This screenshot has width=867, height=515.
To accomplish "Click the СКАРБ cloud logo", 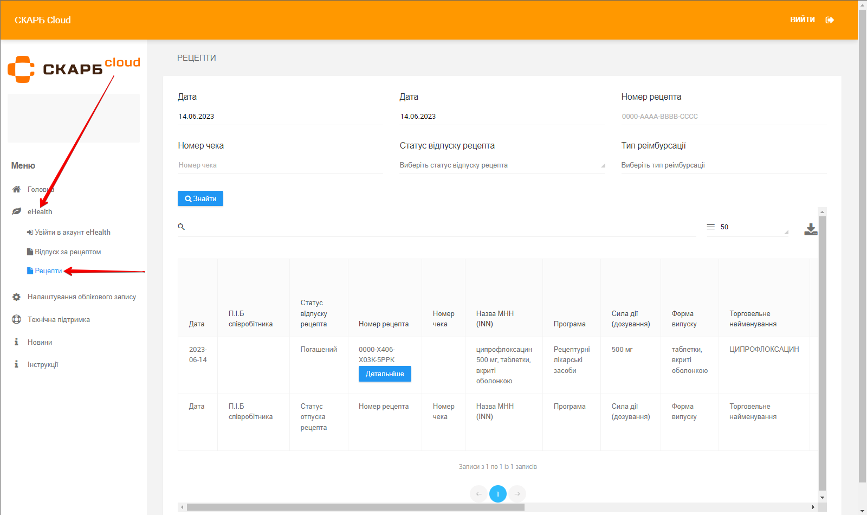I will coord(74,69).
